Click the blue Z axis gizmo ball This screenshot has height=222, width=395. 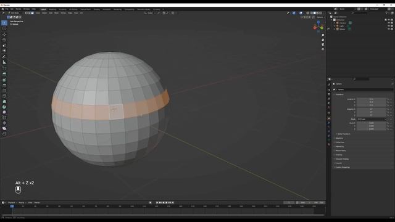point(318,22)
